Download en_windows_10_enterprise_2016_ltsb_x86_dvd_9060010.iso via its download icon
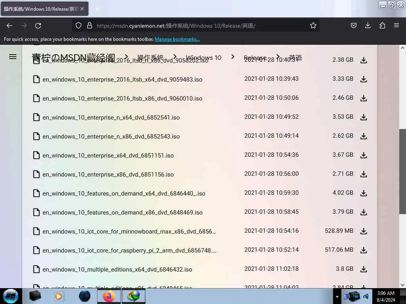Viewport: 406px width, 304px height. coord(364,98)
